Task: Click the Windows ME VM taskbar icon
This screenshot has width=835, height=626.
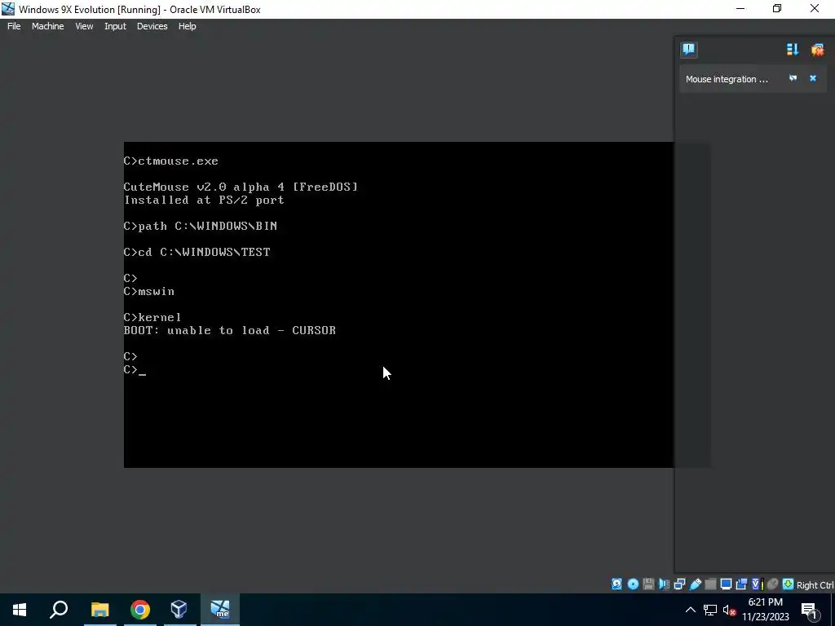Action: [x=220, y=610]
